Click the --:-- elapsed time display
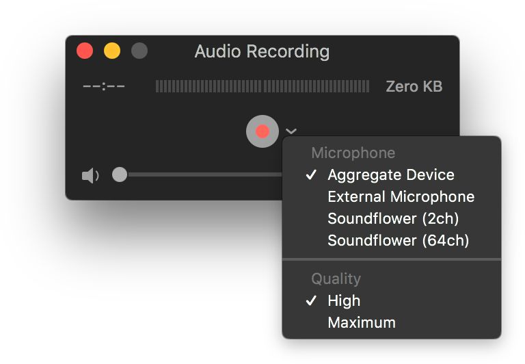525x364 pixels. 104,86
